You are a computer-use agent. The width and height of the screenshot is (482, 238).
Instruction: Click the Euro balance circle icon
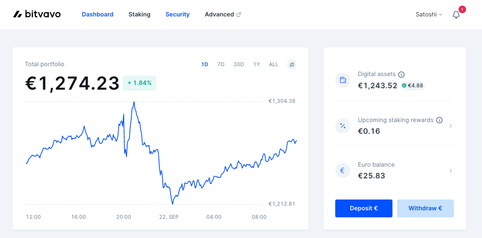pos(343,170)
